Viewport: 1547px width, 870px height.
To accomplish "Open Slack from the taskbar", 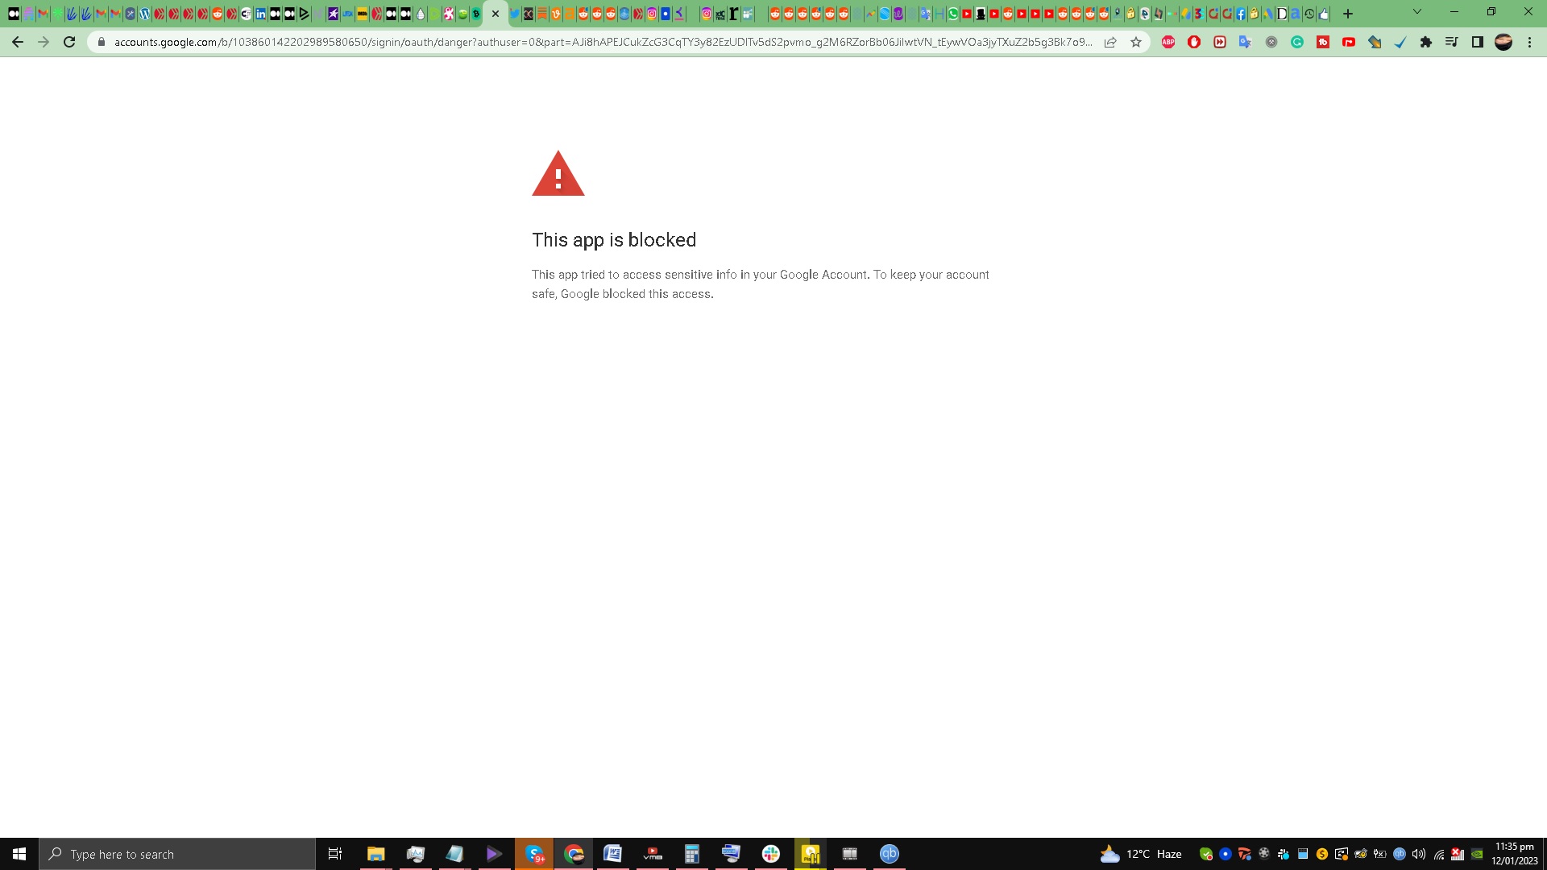I will click(x=771, y=854).
